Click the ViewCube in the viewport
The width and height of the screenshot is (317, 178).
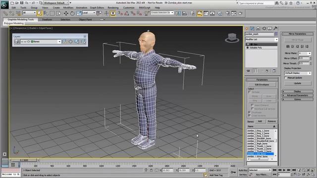pos(232,38)
